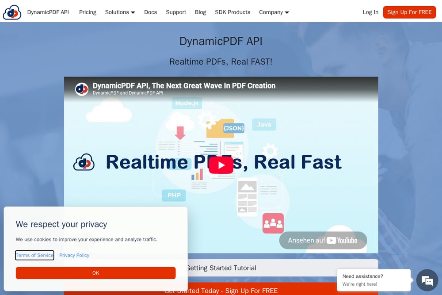
Task: Expand the Solutions dropdown menu
Action: [x=120, y=12]
